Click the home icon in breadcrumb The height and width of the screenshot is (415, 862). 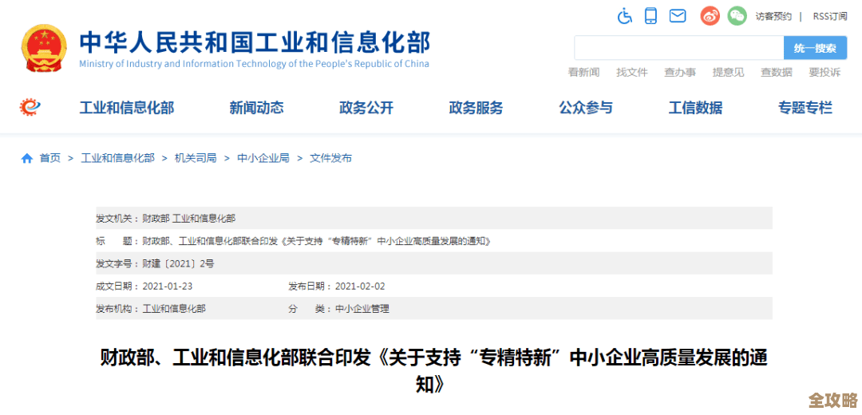click(x=26, y=159)
